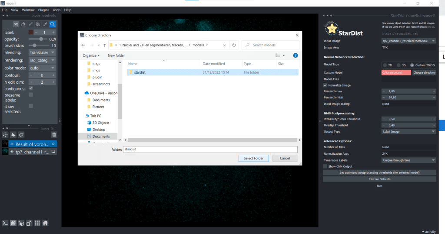Select the 2D model type radio button
This screenshot has width=445, height=234.
coord(385,65)
